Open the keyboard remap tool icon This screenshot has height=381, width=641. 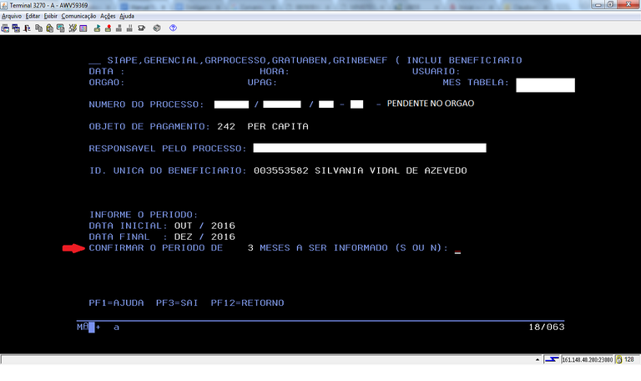coord(73,28)
